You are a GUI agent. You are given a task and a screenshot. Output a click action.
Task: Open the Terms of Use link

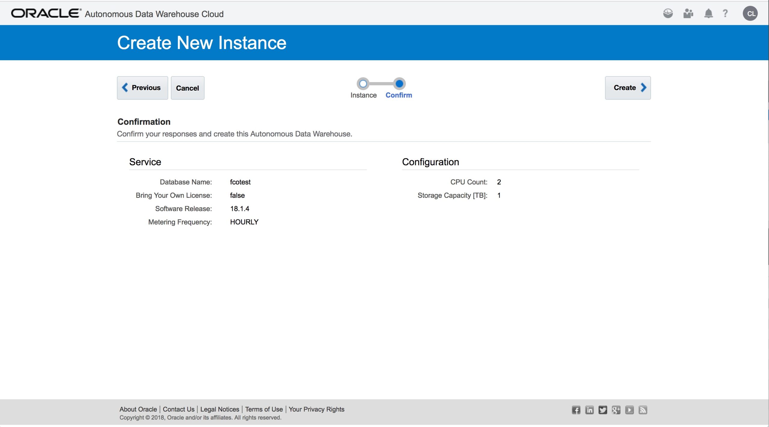pos(264,409)
